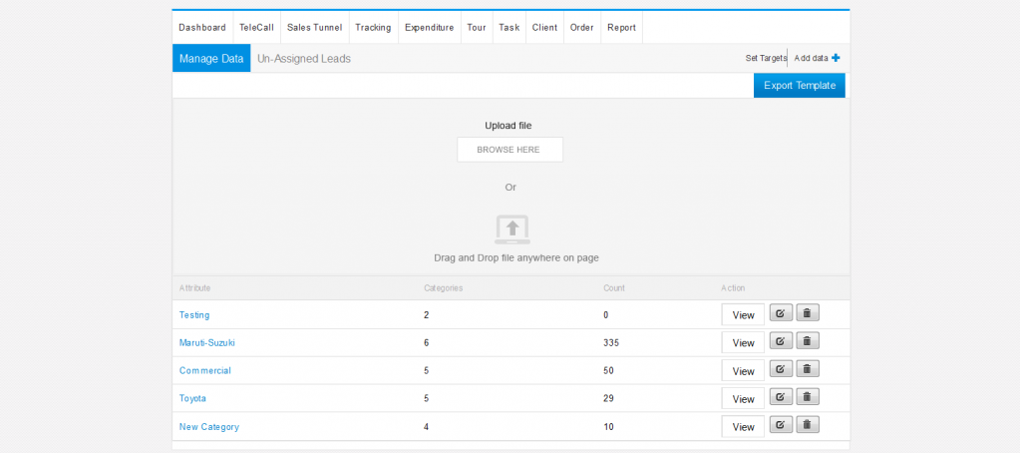1020x453 pixels.
Task: Click the edit icon for Toyota
Action: pos(781,397)
